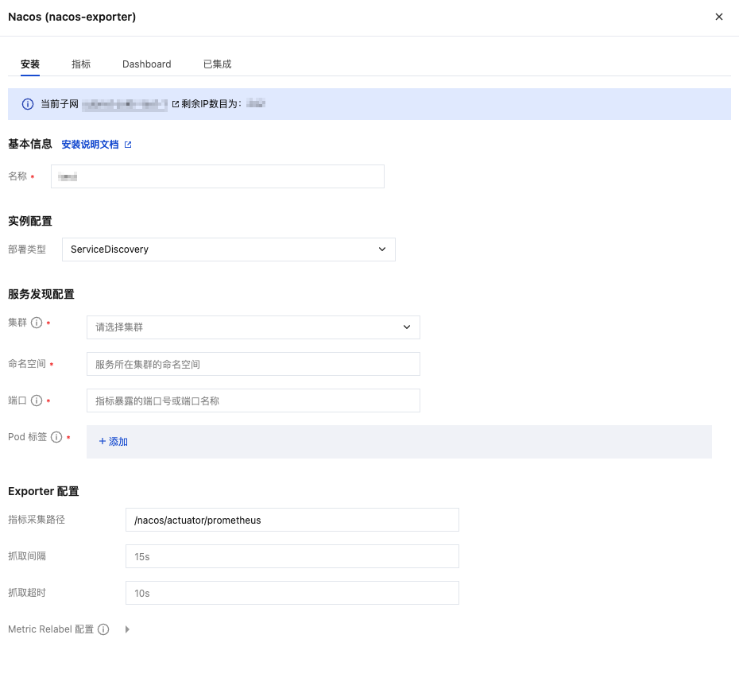Open the Dashboard tab
Viewport: 739px width, 685px height.
coord(146,64)
